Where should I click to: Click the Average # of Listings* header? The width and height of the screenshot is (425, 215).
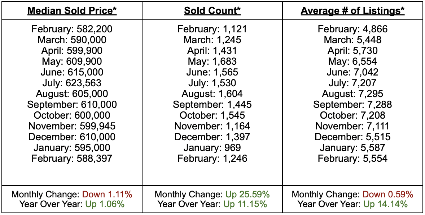point(352,11)
